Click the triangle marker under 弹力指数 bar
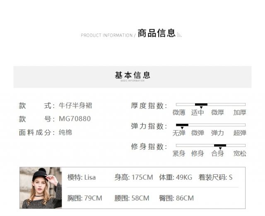The height and width of the screenshot is (216, 265). coord(182,128)
